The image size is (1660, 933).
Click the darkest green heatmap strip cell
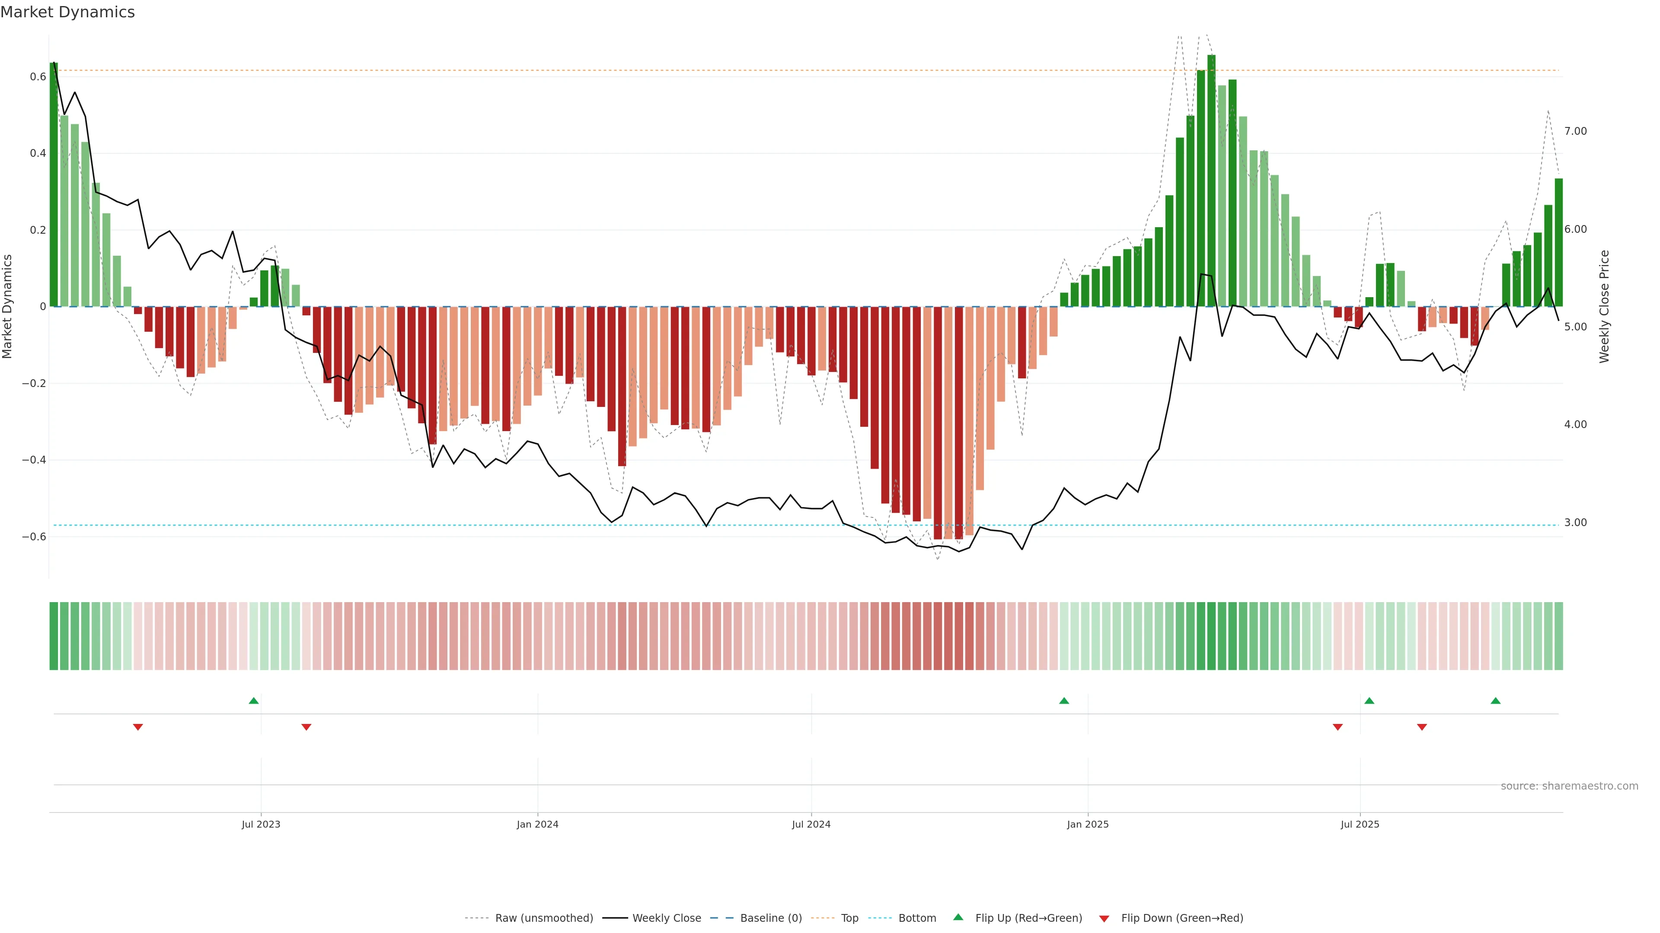click(1211, 636)
